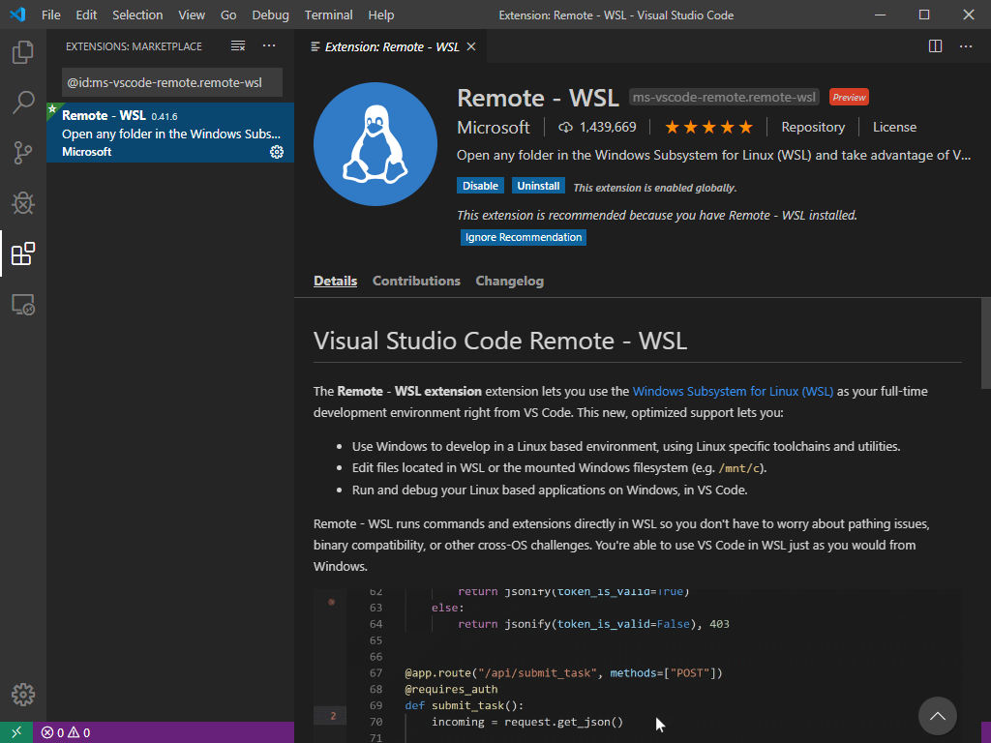This screenshot has width=991, height=743.
Task: Open the Edit menu
Action: (86, 15)
